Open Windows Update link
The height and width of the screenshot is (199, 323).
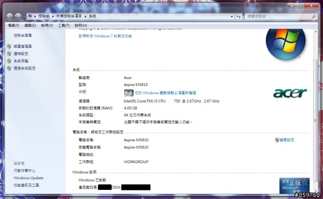(x=28, y=178)
